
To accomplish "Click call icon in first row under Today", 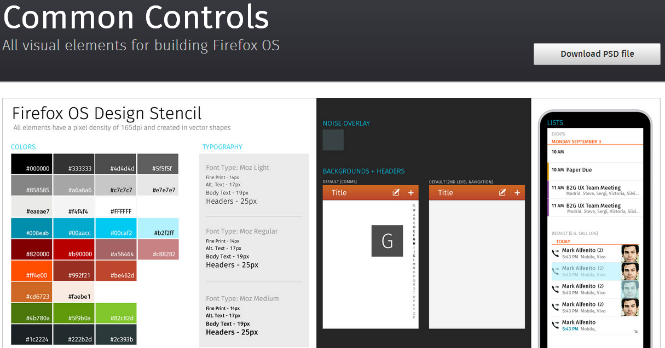I will [556, 253].
